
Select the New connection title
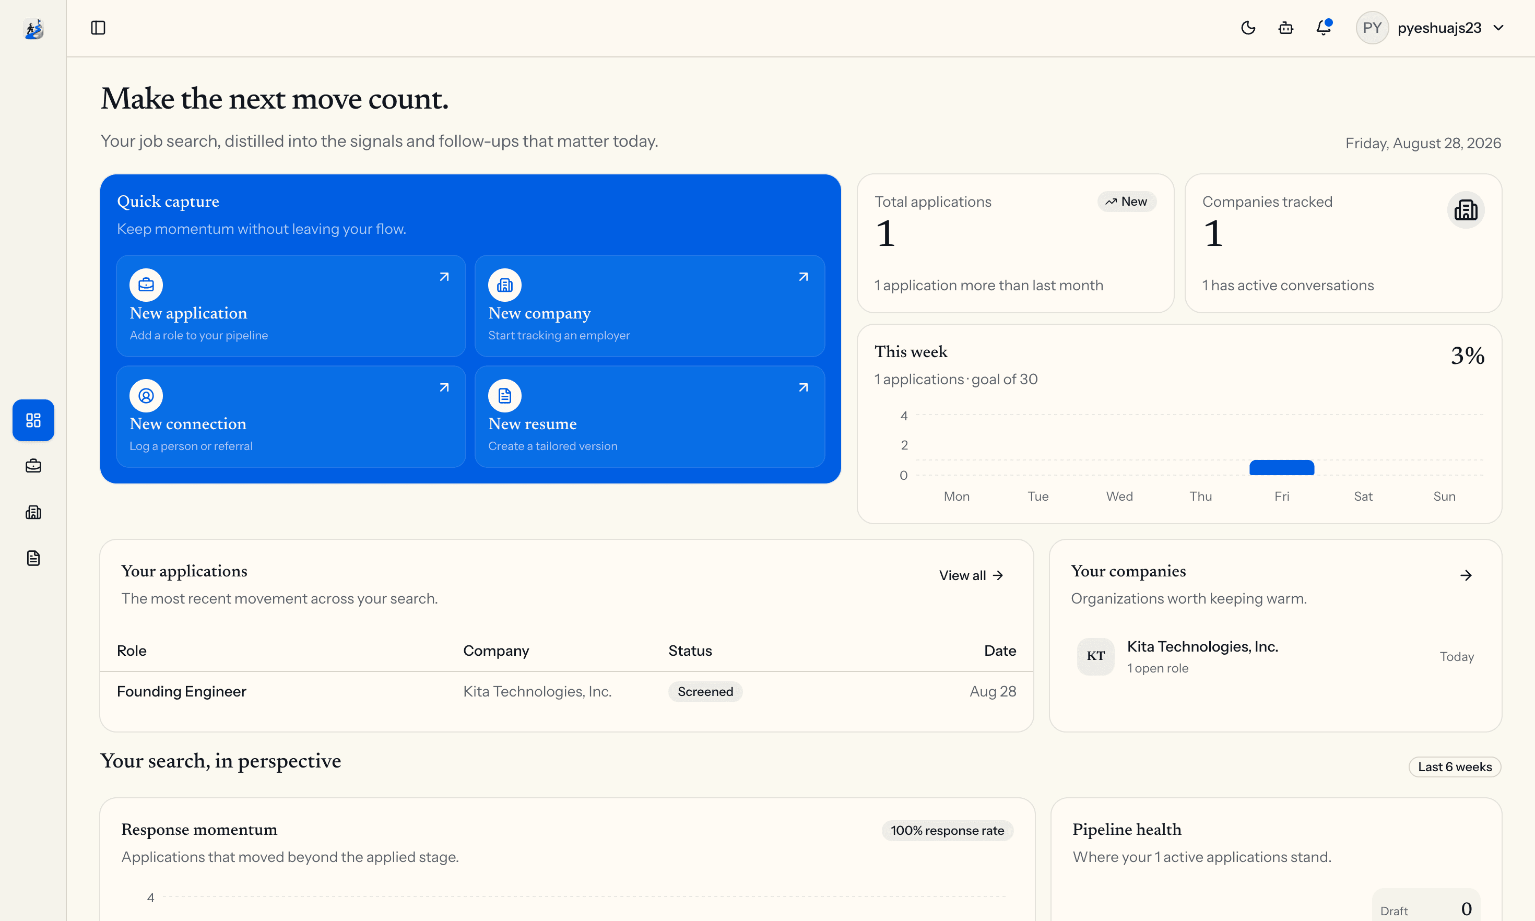click(x=187, y=423)
